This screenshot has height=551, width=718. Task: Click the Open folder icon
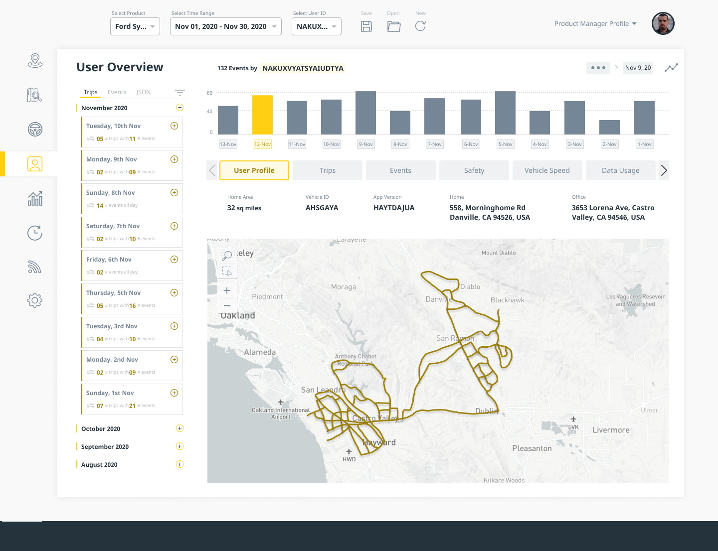[x=394, y=26]
